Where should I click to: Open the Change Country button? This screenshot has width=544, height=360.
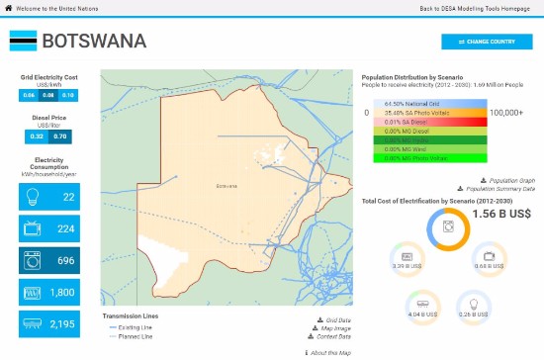pyautogui.click(x=487, y=42)
